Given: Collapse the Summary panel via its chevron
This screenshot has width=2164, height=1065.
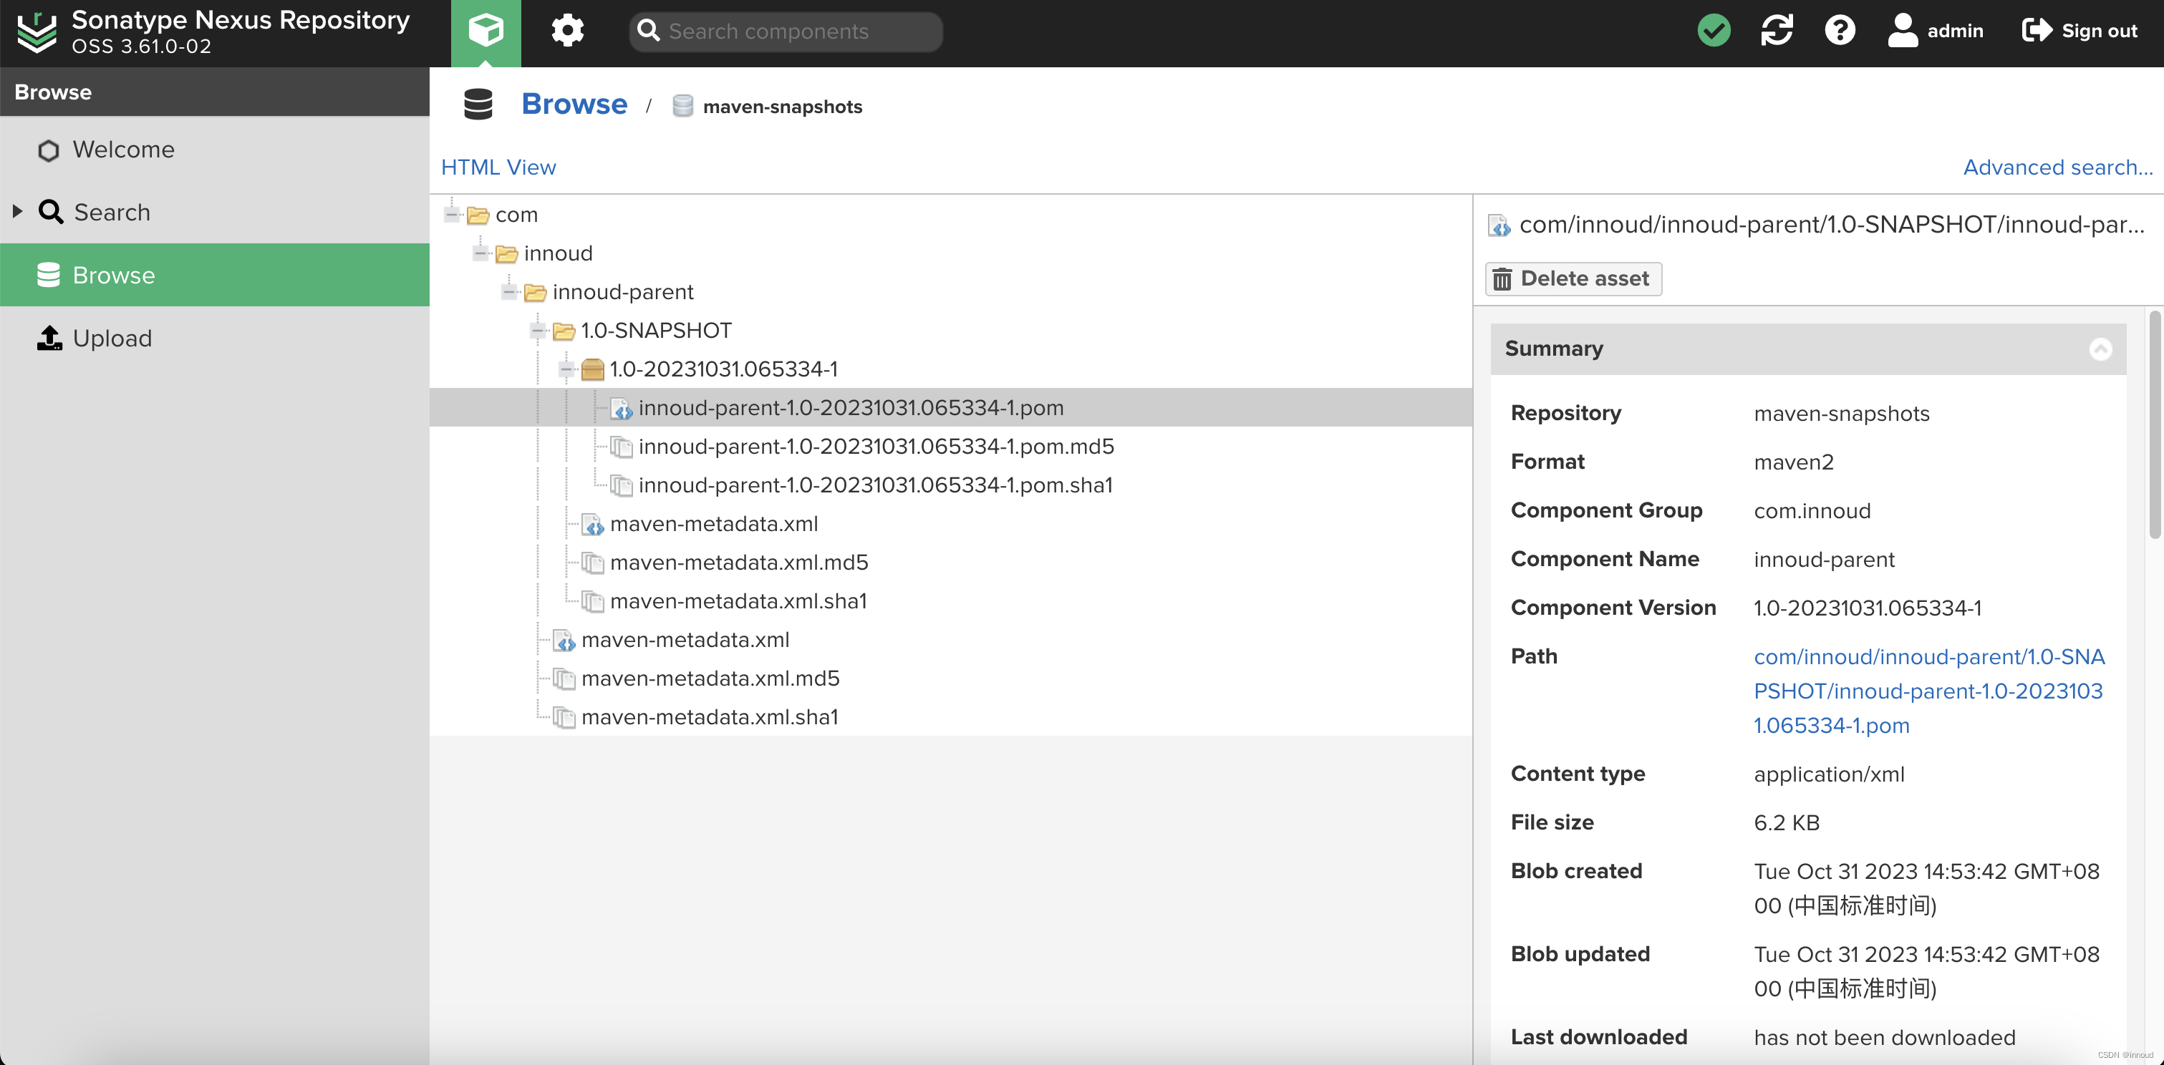Looking at the screenshot, I should coord(2101,349).
